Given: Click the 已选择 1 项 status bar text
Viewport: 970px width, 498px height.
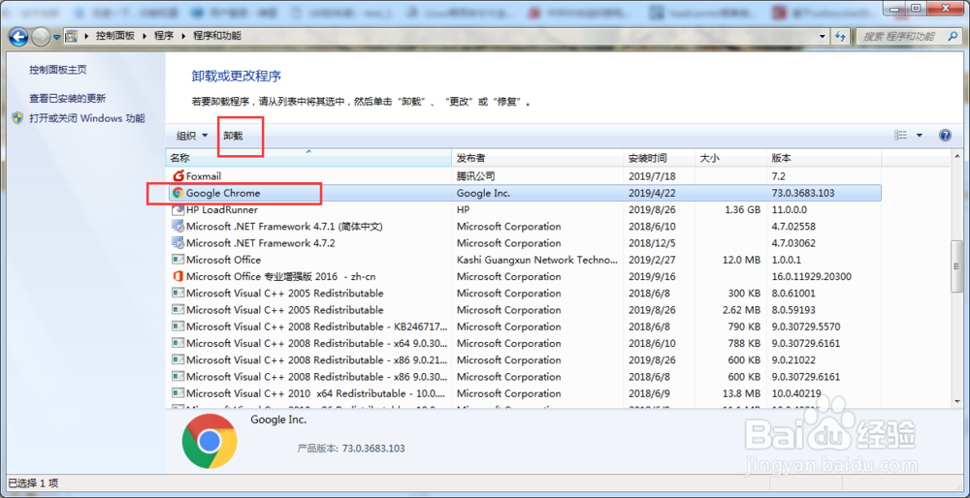Looking at the screenshot, I should pos(33,482).
